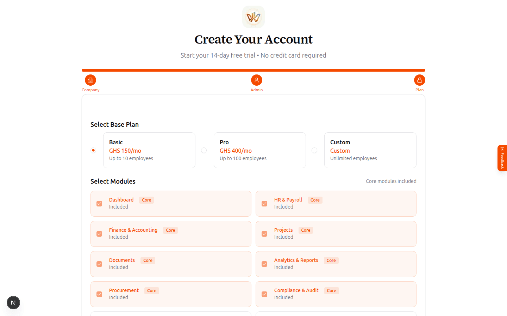Select the Pro plan radio button

pyautogui.click(x=204, y=150)
